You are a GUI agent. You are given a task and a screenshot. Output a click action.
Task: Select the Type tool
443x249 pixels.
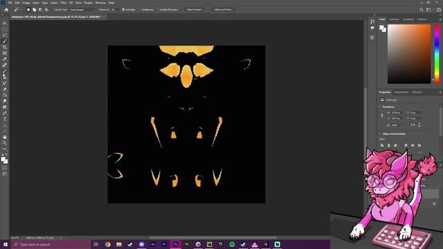(x=5, y=119)
